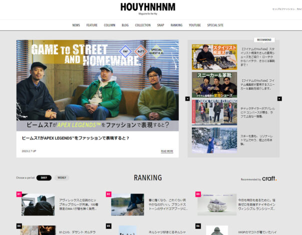Image resolution: width=302 pixels, height=235 pixels.
Task: Click the black 04 ranking badge
Action: pyautogui.click(x=19, y=226)
